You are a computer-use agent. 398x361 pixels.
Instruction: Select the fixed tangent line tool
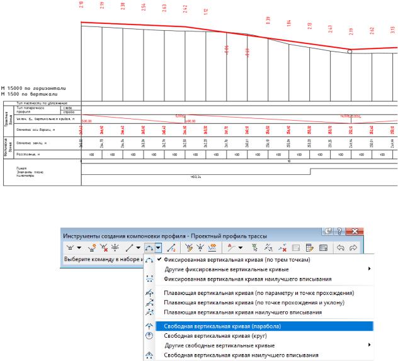tap(130, 248)
